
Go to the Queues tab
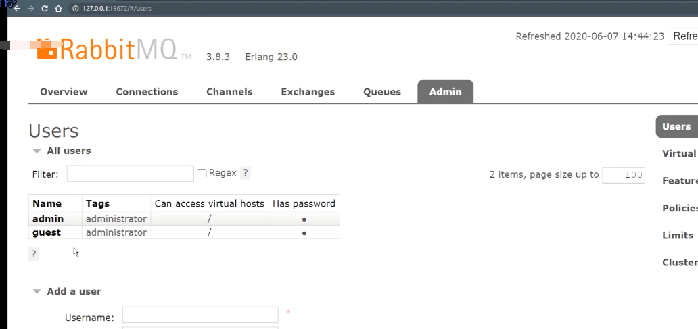coord(382,92)
